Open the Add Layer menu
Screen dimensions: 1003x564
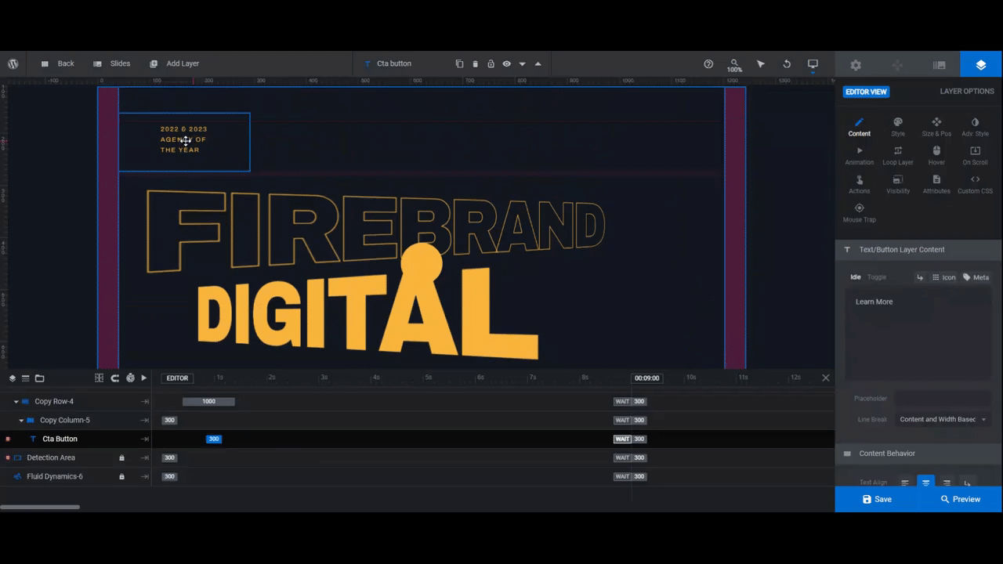[174, 63]
